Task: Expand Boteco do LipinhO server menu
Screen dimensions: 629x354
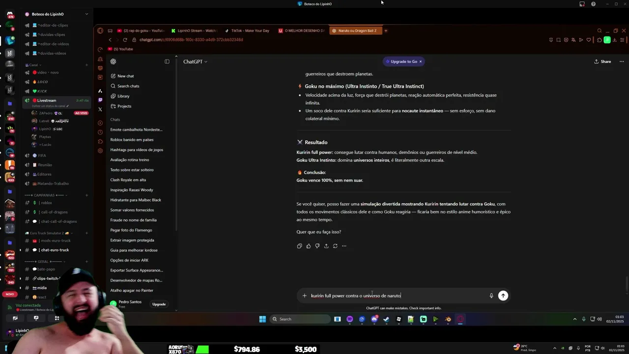Action: click(x=86, y=14)
